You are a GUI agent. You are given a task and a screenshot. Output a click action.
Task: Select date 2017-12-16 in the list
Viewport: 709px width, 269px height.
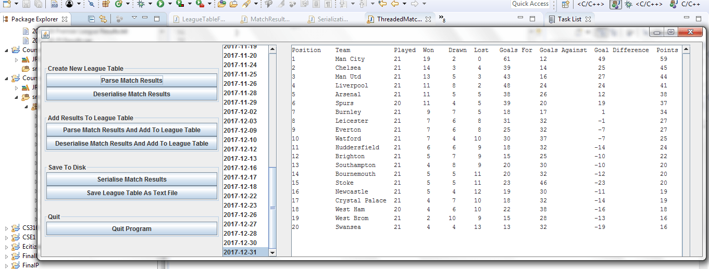(245, 168)
